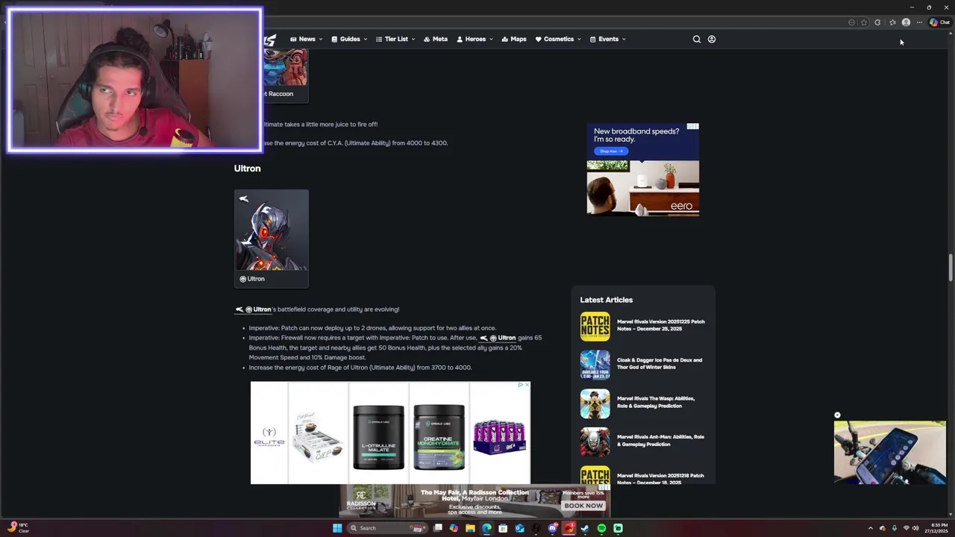Open weather widget on taskbar
The height and width of the screenshot is (537, 955).
[18, 527]
